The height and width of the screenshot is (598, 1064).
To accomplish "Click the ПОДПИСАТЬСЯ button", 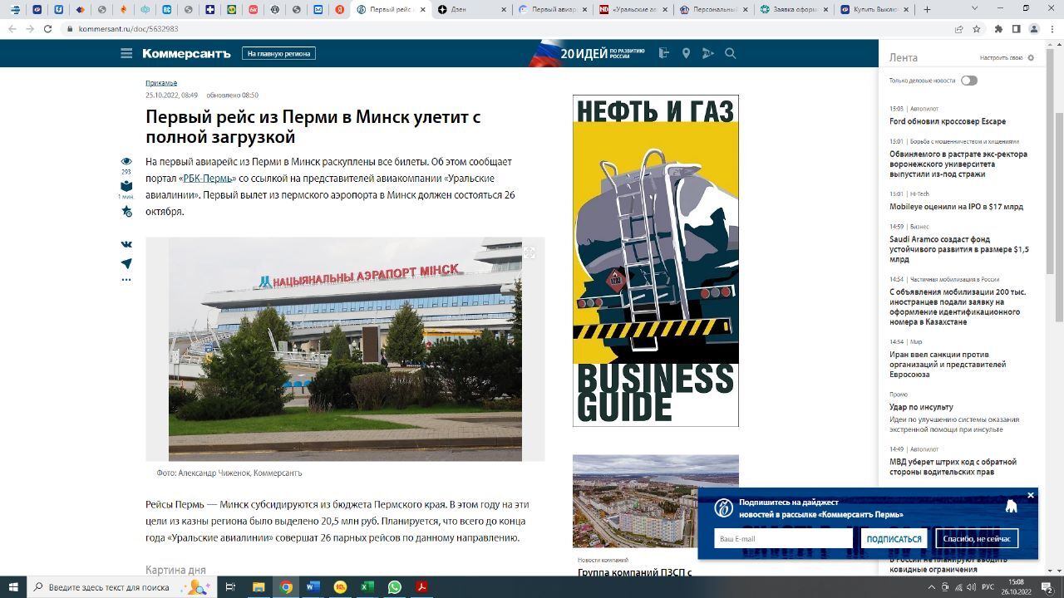I will click(894, 539).
